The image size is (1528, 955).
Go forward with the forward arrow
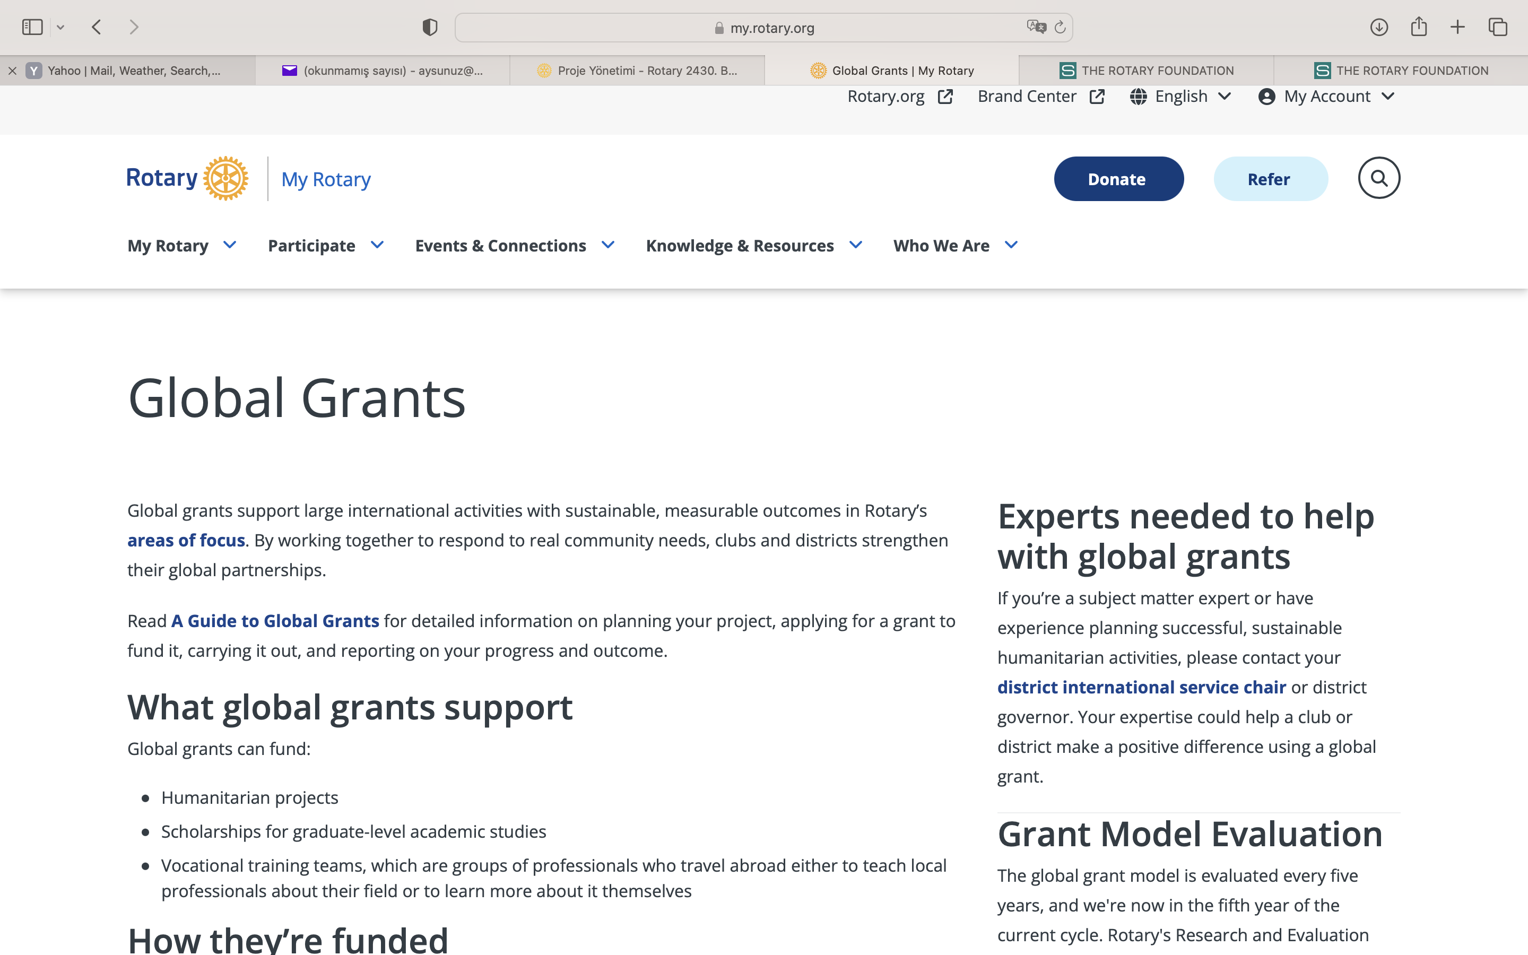pyautogui.click(x=134, y=27)
